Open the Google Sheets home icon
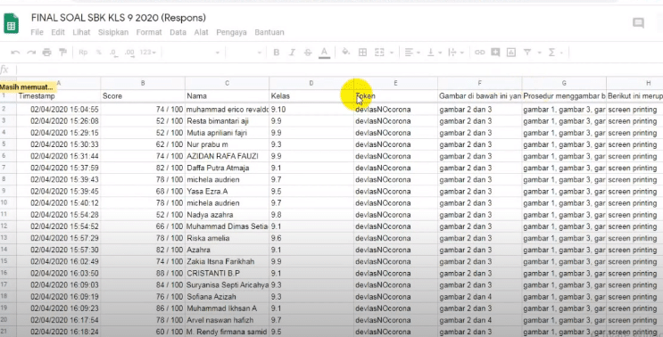Viewport: 663px width, 337px height. tap(12, 24)
